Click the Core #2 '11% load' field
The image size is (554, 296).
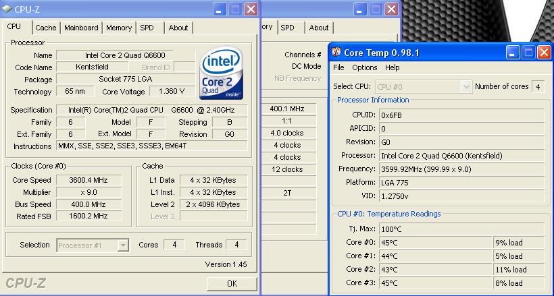pyautogui.click(x=519, y=270)
